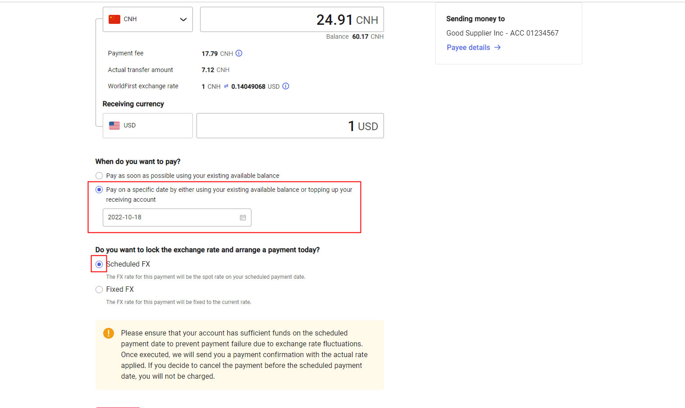Click the exchange arrows between CNH and USD rate
Screen dimensions: 685x408
point(226,86)
